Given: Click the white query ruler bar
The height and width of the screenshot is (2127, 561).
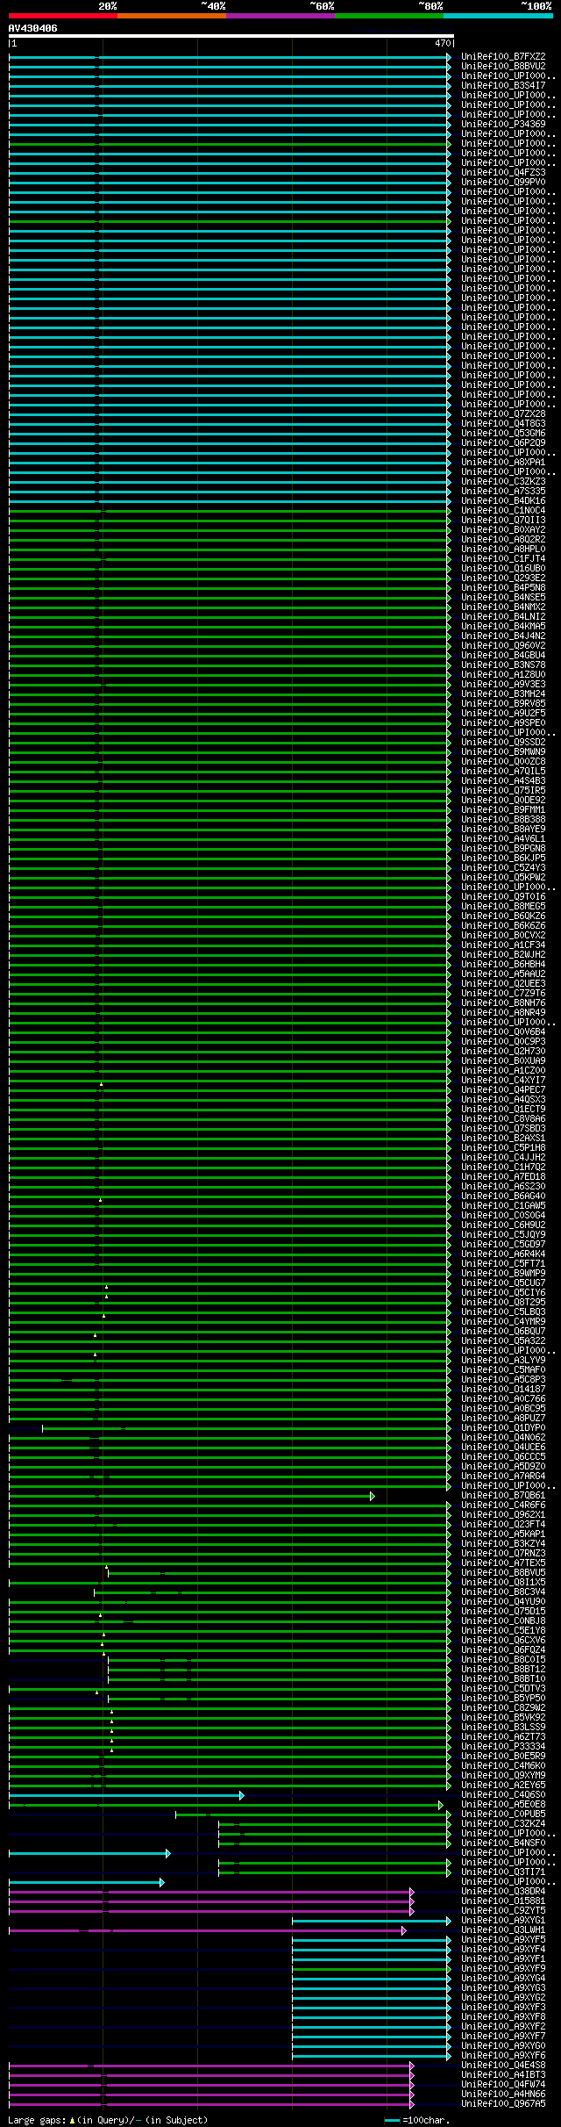Looking at the screenshot, I should [x=231, y=36].
